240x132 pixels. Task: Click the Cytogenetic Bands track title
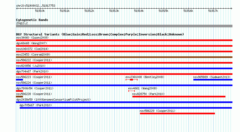pos(32,20)
